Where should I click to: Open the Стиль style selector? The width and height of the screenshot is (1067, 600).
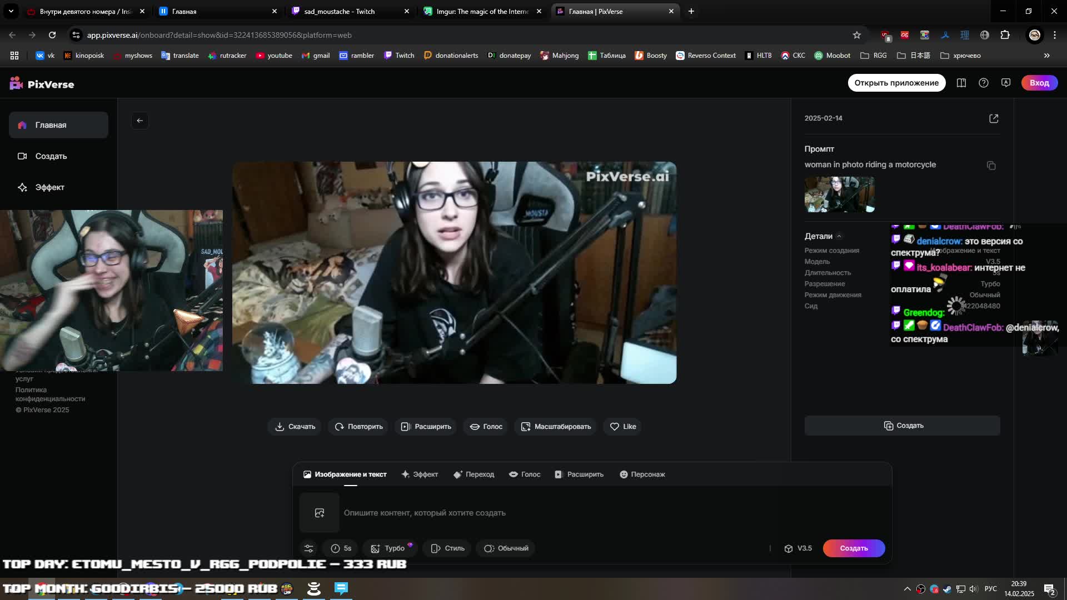tap(448, 548)
